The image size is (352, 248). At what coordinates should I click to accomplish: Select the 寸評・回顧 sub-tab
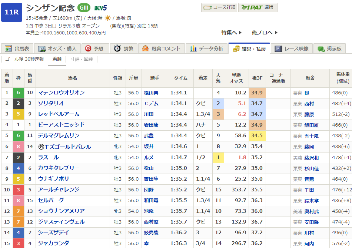(x=82, y=59)
